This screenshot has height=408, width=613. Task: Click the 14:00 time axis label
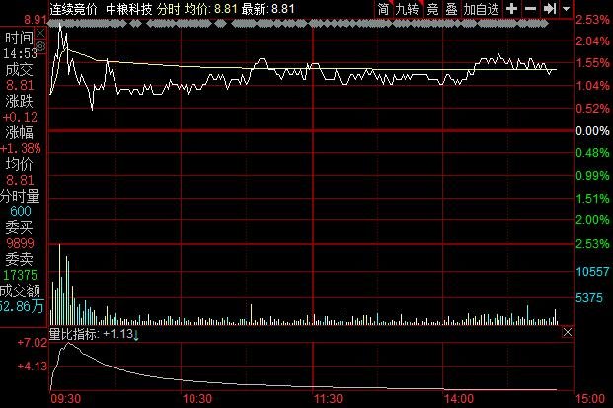pyautogui.click(x=459, y=399)
